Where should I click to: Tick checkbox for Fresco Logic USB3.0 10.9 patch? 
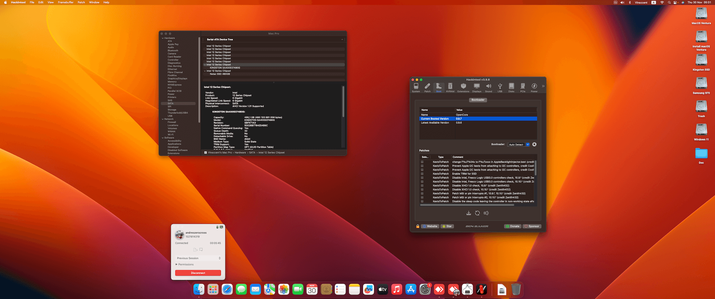coord(422,178)
